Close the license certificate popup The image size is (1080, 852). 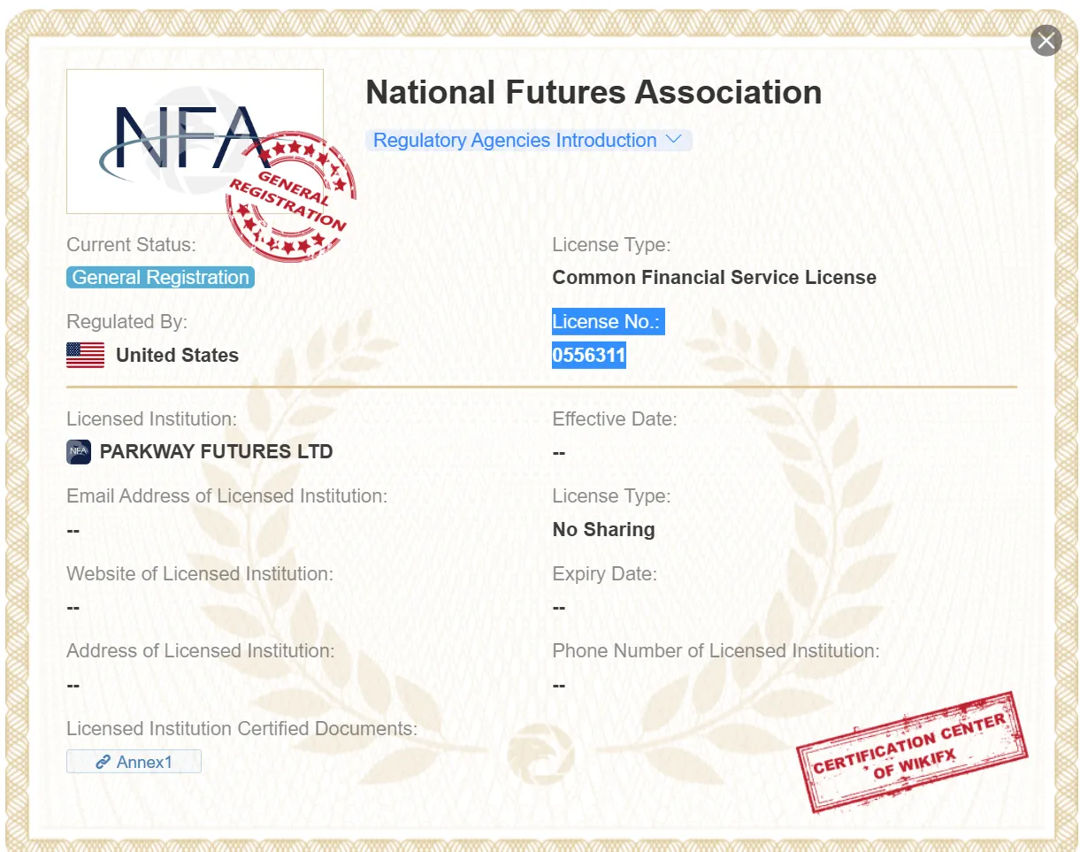point(1046,41)
